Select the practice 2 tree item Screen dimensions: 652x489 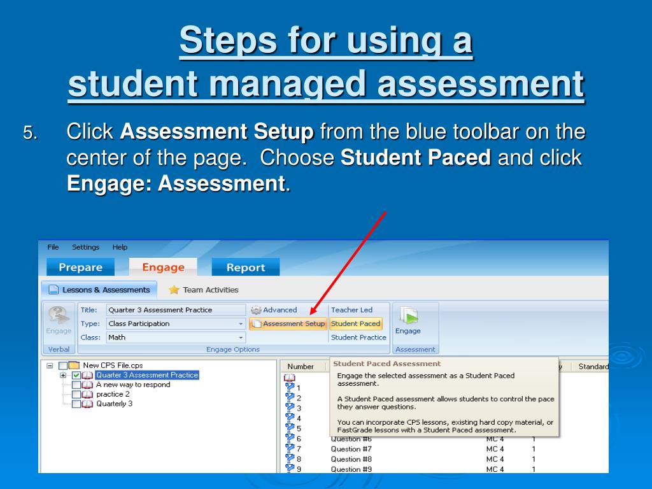coord(113,394)
